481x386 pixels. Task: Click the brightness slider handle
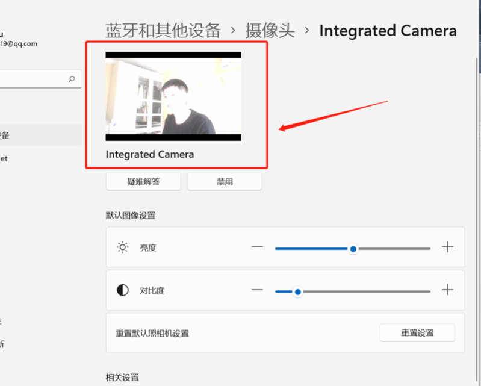[353, 249]
